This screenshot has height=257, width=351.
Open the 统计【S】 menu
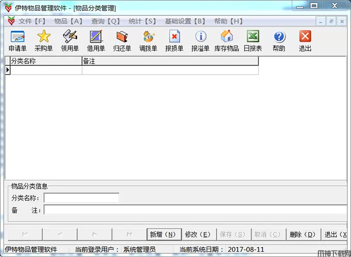(142, 21)
